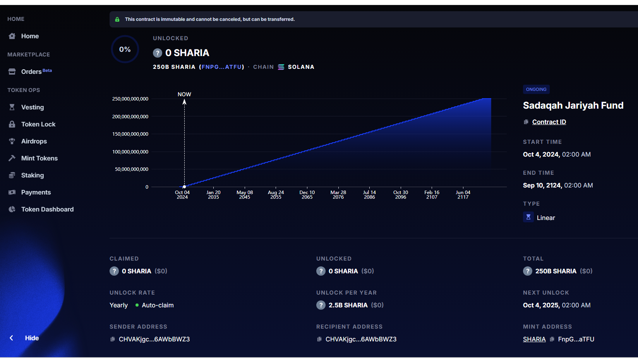Open the Airdrops parachute icon

click(12, 141)
